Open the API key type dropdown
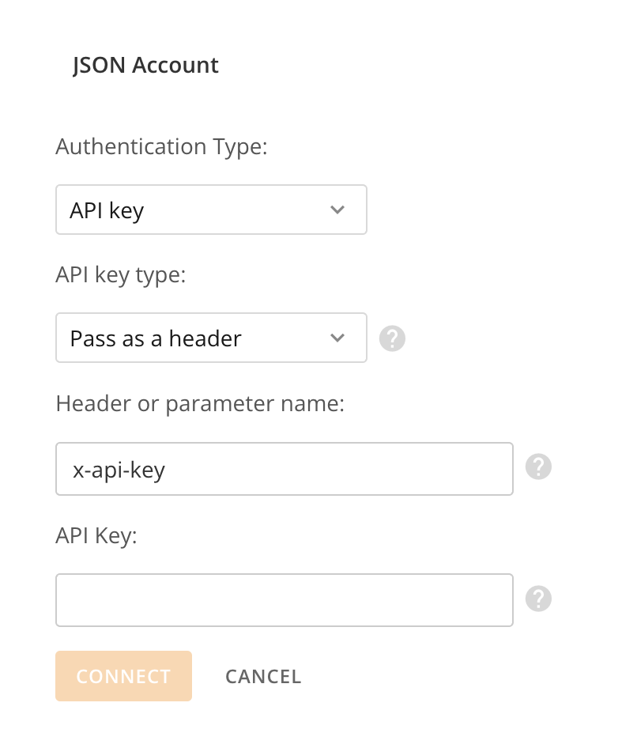 [x=211, y=338]
